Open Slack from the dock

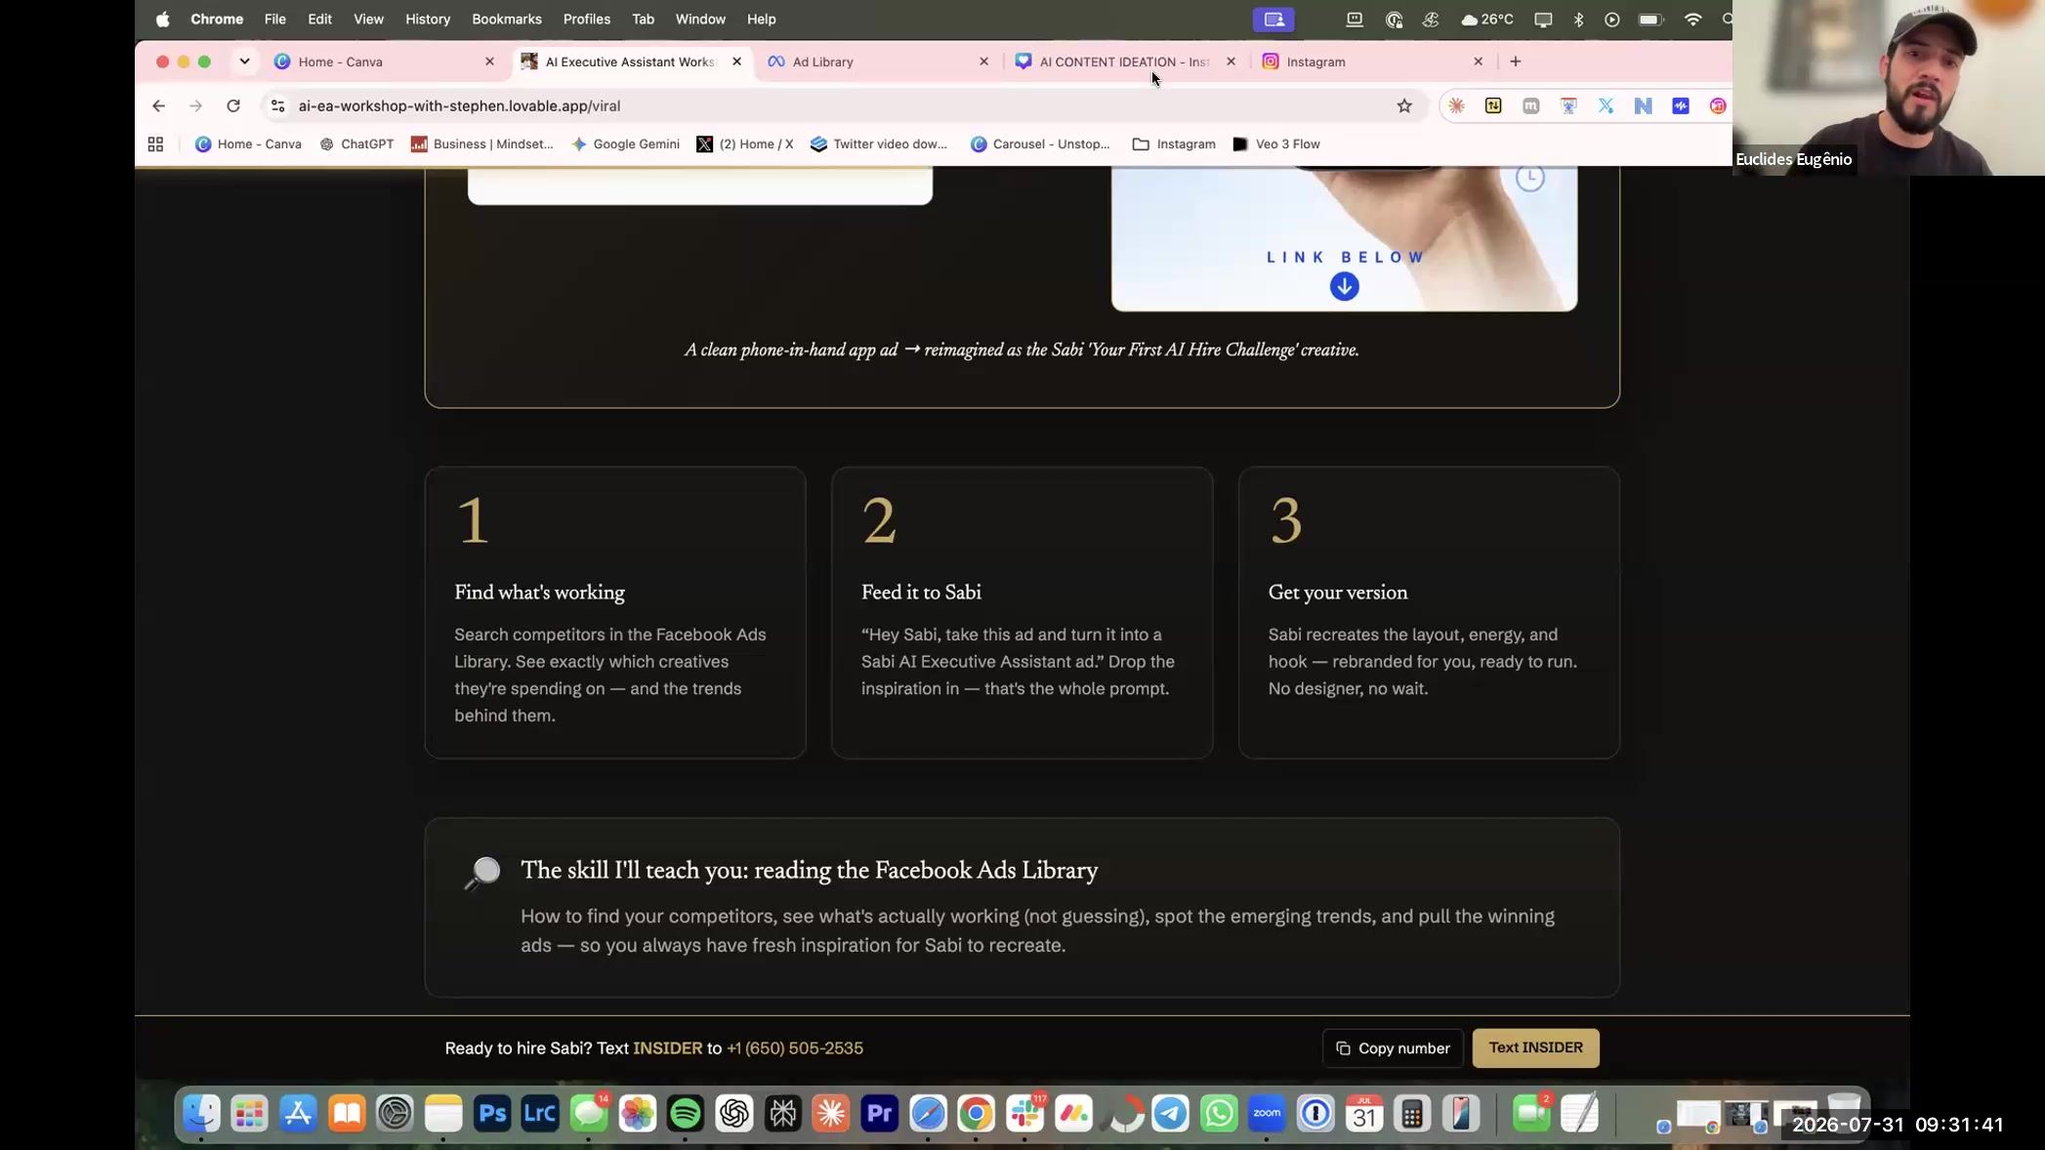[1025, 1113]
